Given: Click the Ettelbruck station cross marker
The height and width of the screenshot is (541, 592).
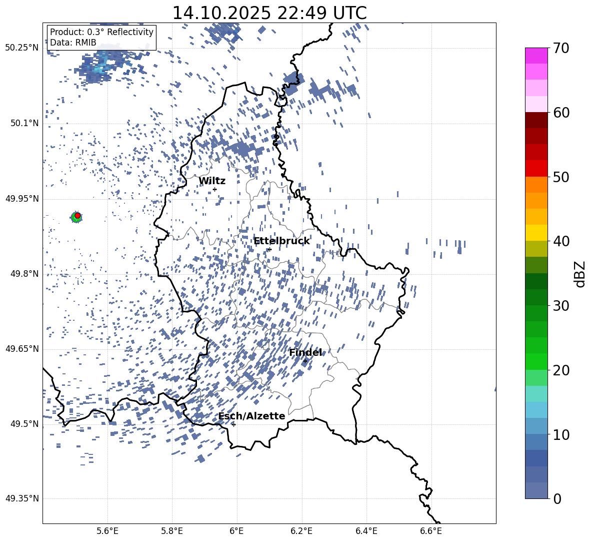Looking at the screenshot, I should 269,249.
